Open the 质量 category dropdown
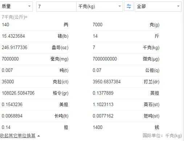The image size is (184, 141). 16,6
